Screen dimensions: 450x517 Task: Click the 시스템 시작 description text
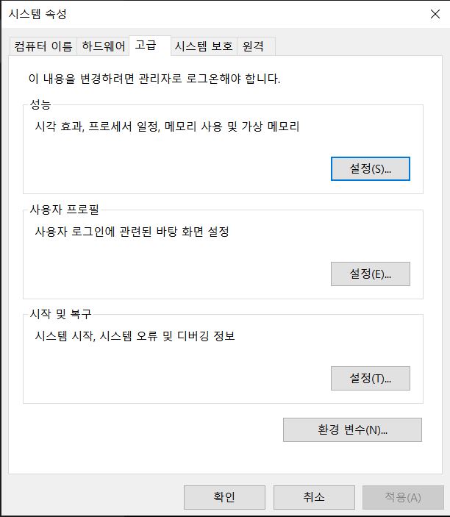click(x=135, y=336)
